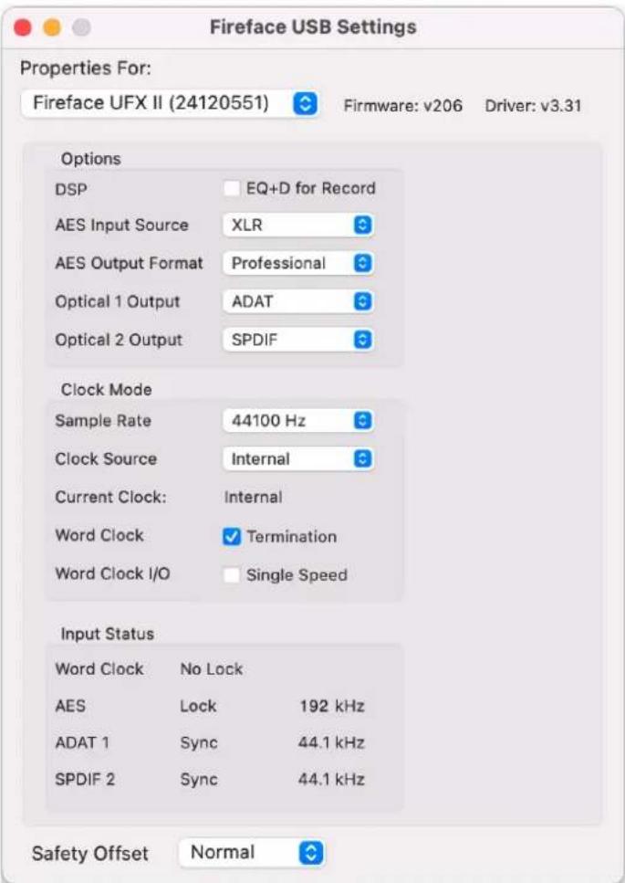This screenshot has width=625, height=883.
Task: Enable Single Speed checkbox
Action: (x=231, y=575)
